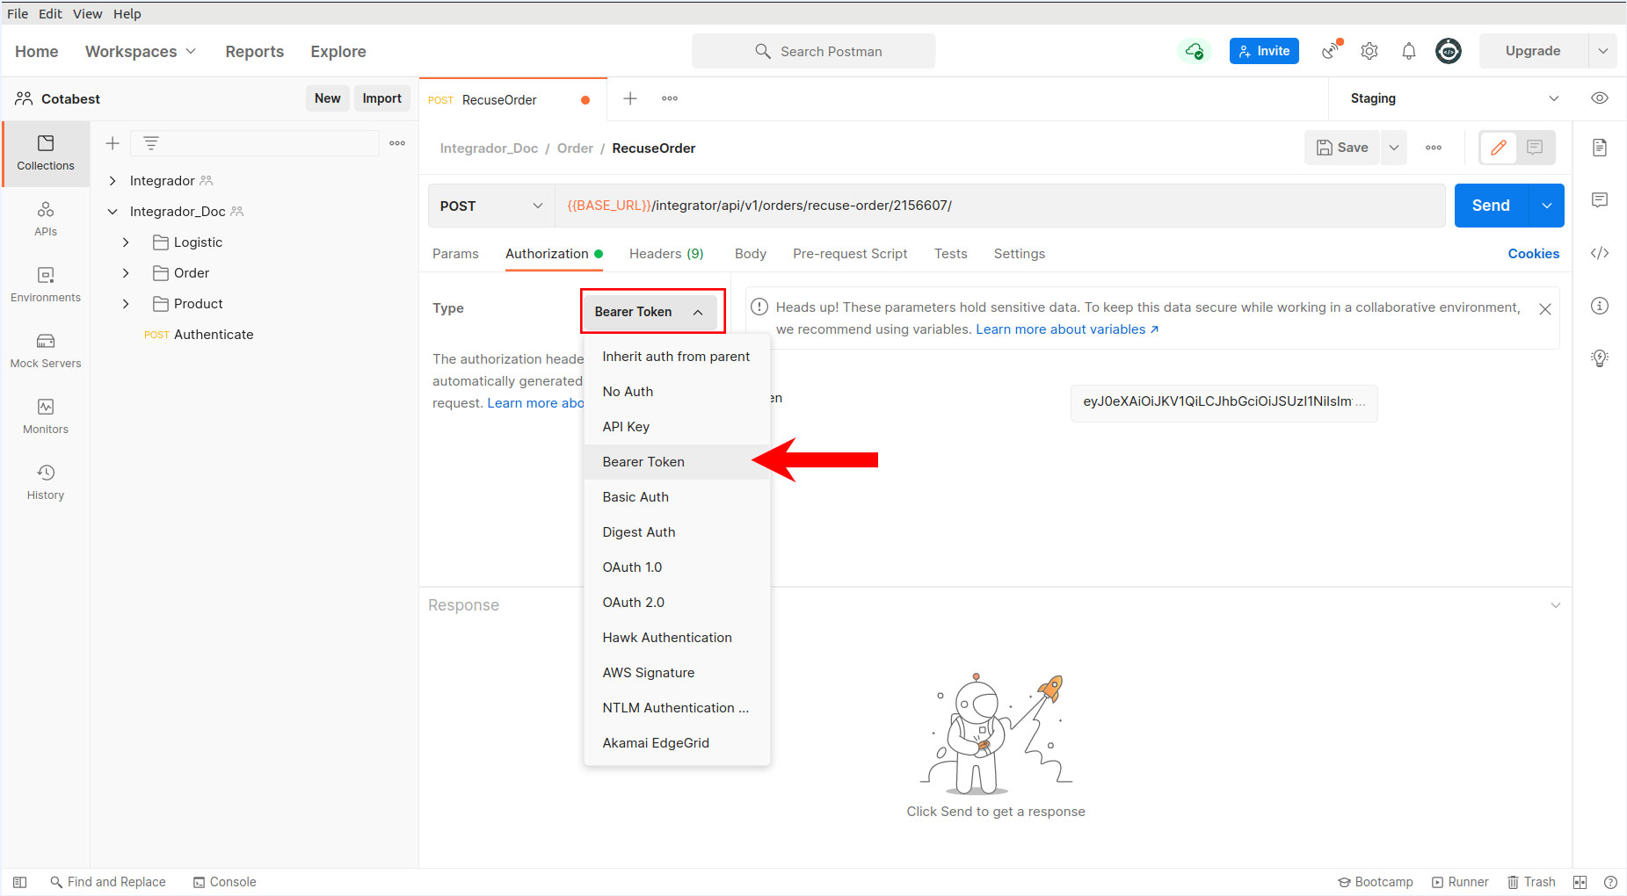
Task: Expand the Logistic folder
Action: pyautogui.click(x=126, y=242)
